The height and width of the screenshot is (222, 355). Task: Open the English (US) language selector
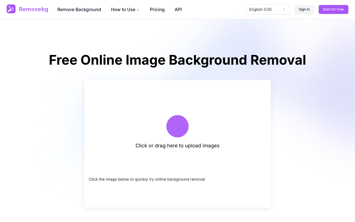click(268, 9)
